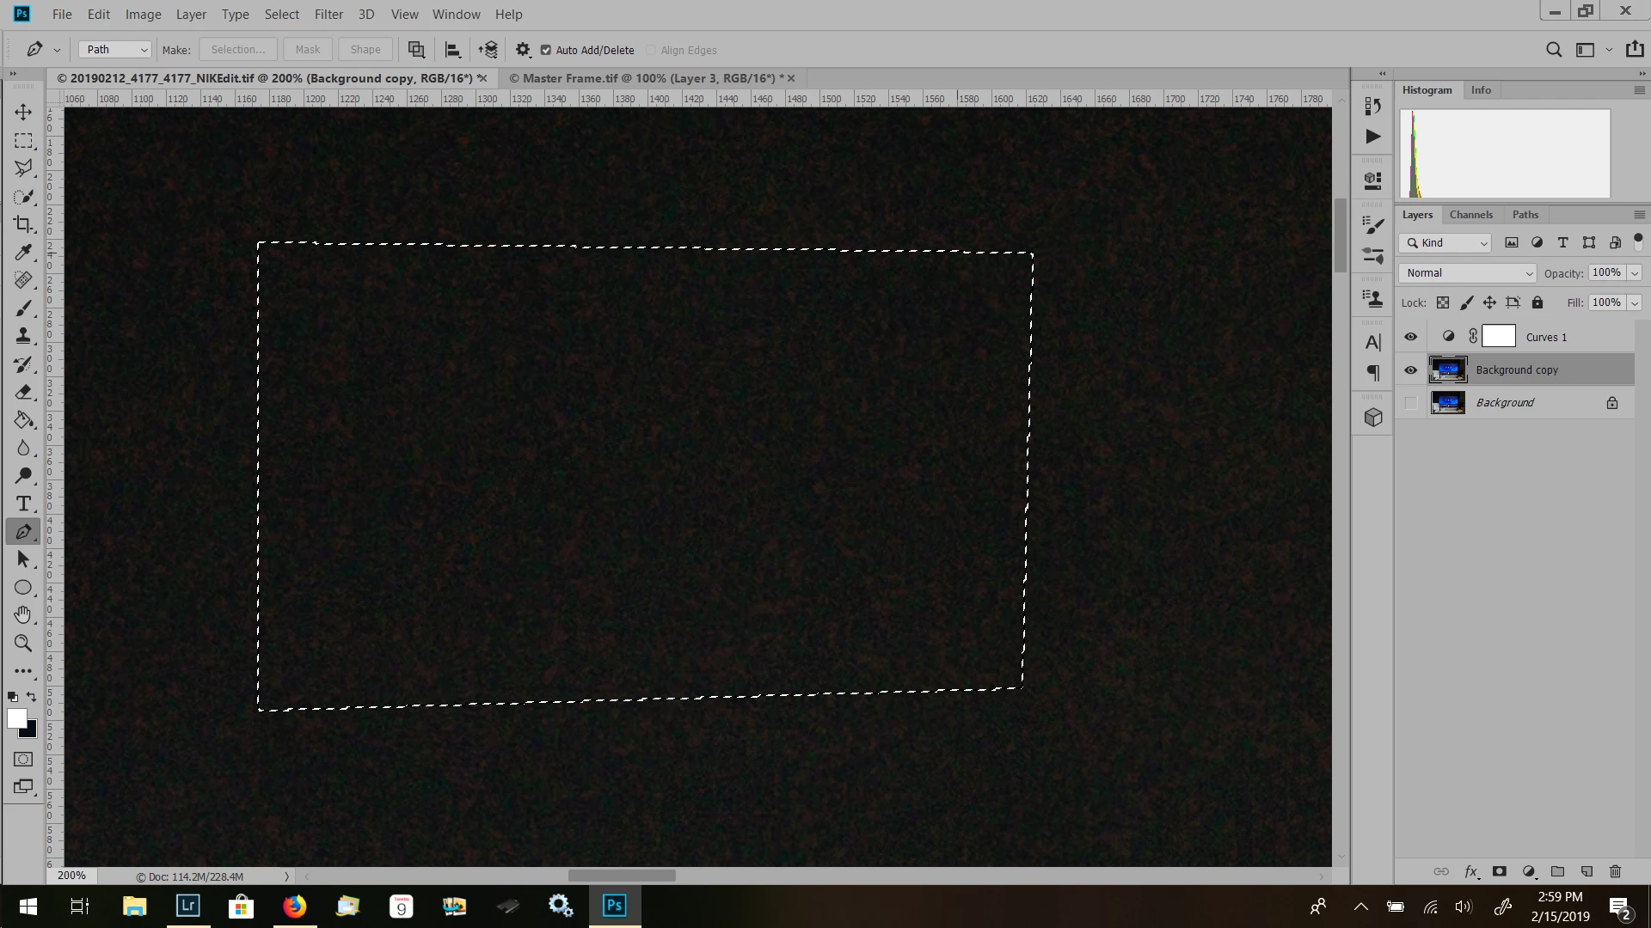Select the Move tool
The width and height of the screenshot is (1651, 928).
point(23,113)
